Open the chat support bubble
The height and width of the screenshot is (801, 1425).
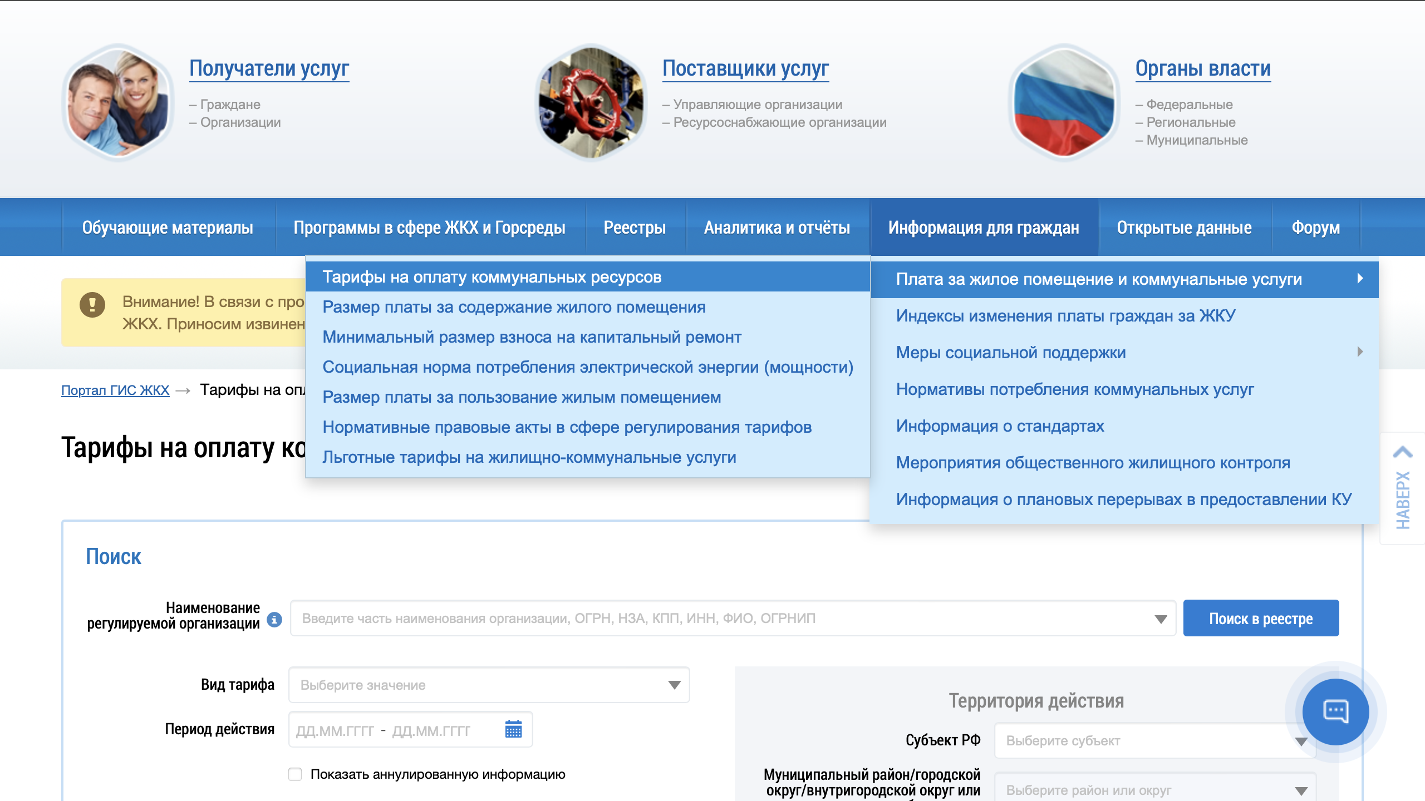(1335, 711)
